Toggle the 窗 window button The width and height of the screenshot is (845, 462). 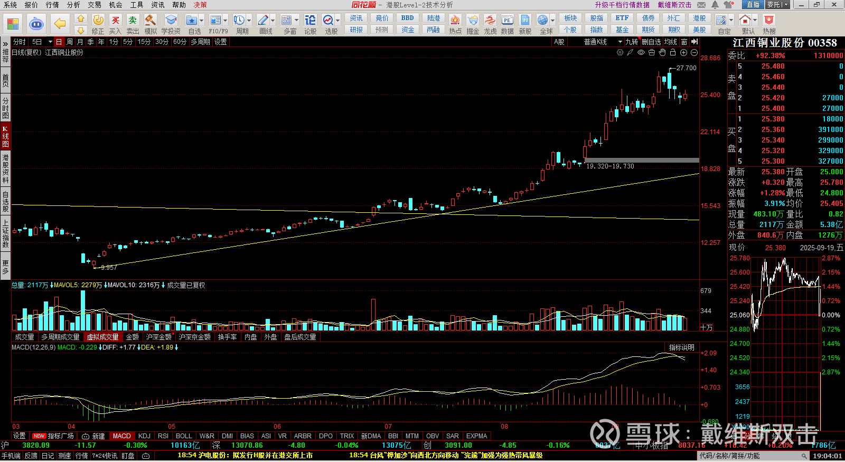684,42
